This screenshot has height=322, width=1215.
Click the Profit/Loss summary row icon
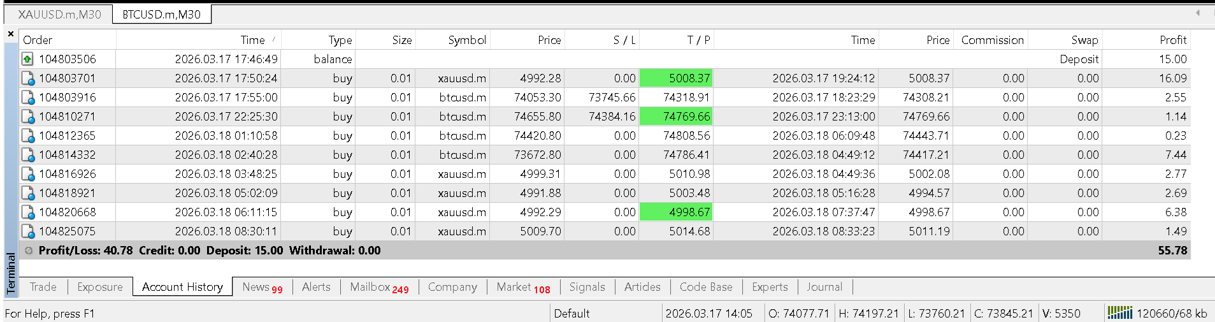point(29,251)
